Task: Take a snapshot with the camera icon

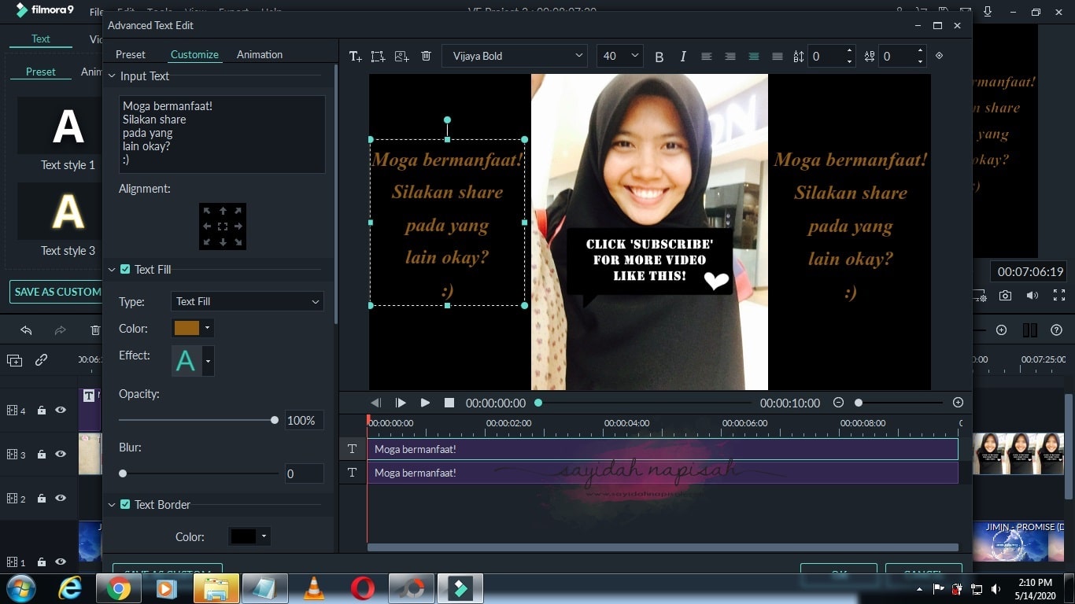Action: pos(1007,295)
